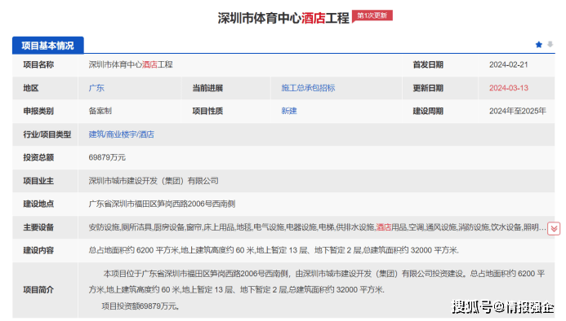This screenshot has width=566, height=321.
Task: Click the blue star favorite icon
Action: pyautogui.click(x=538, y=45)
